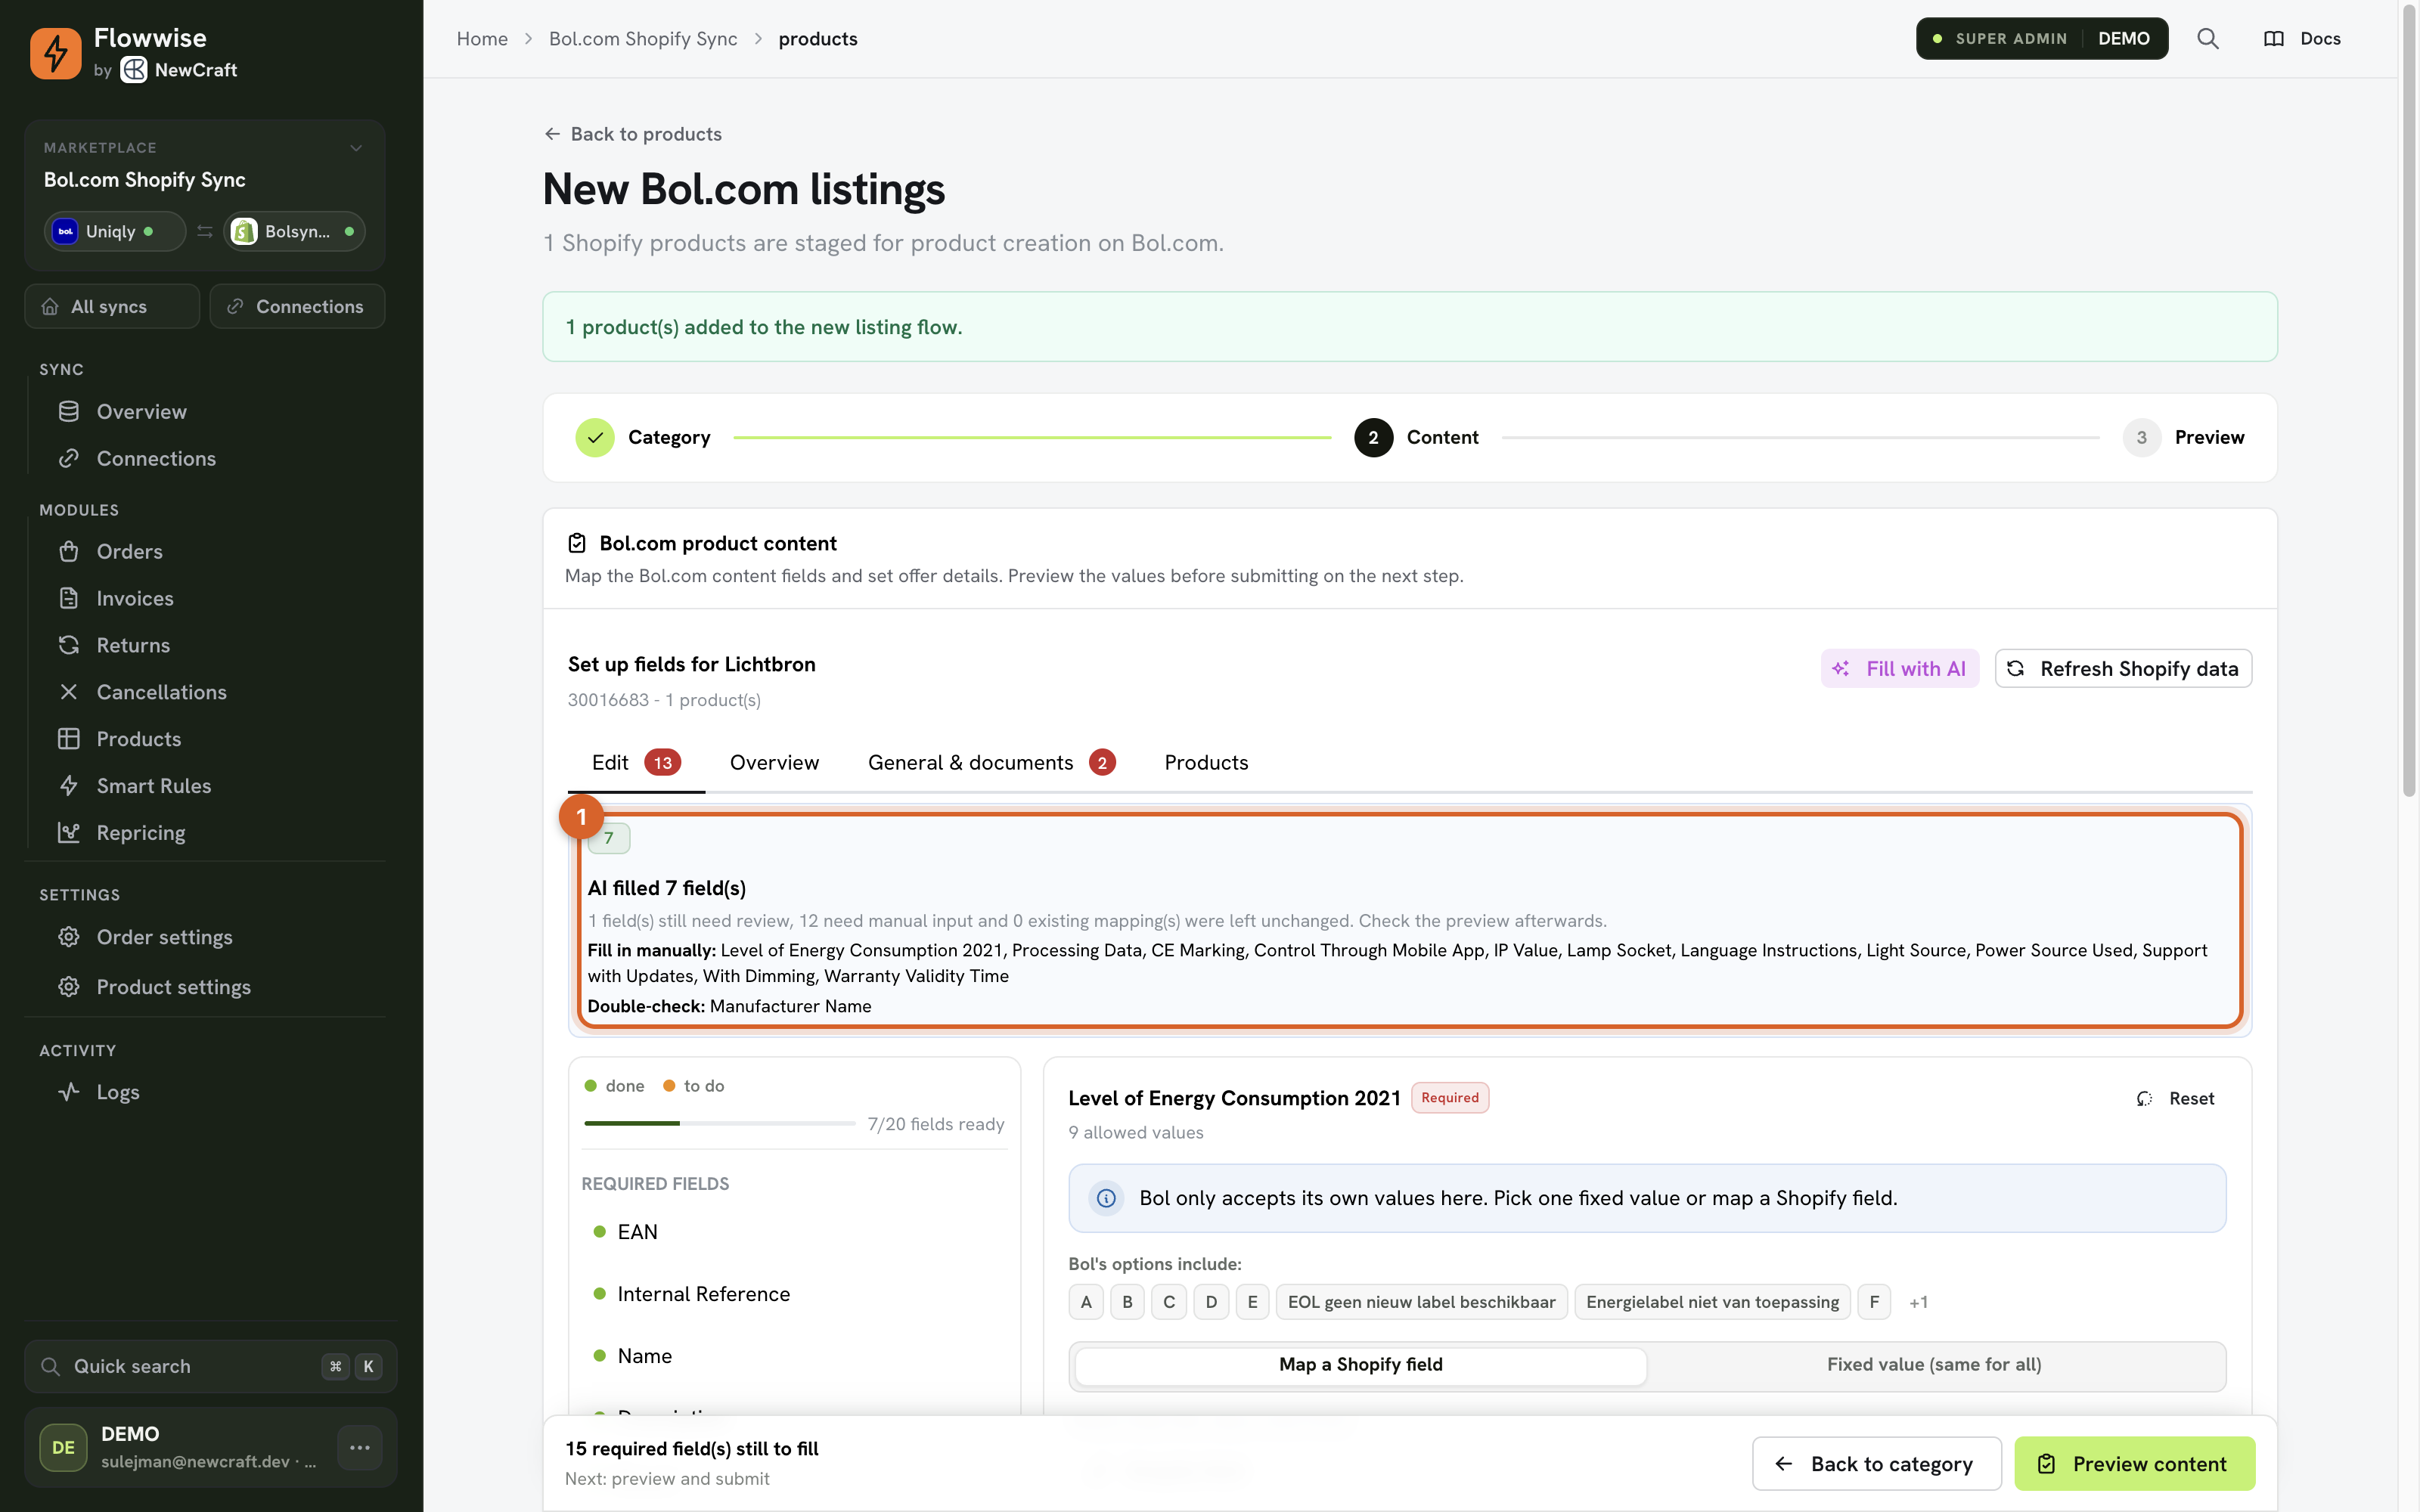Click the Repricing chart icon
This screenshot has height=1512, width=2420.
pos(68,833)
